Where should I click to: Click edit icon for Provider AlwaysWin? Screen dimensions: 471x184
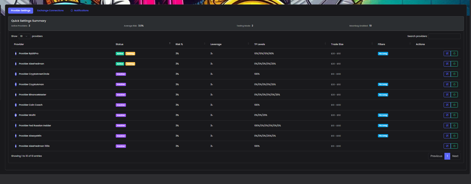(447, 136)
